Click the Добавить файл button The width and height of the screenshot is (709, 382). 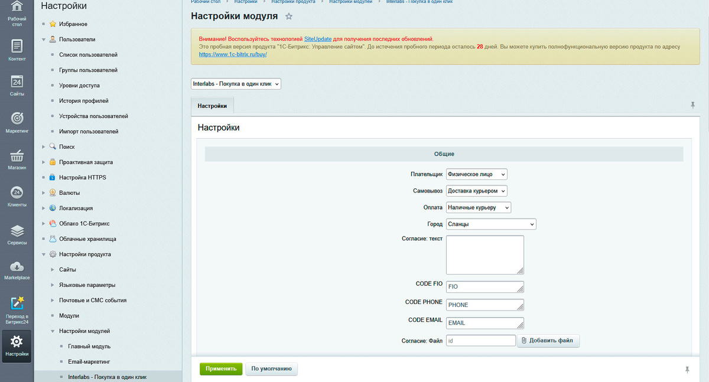click(x=548, y=341)
